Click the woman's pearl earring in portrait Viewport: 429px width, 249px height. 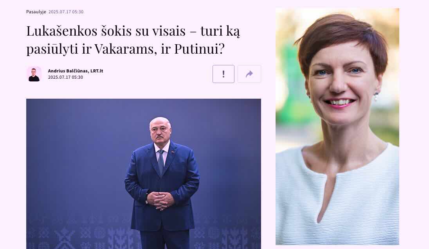pos(376,96)
